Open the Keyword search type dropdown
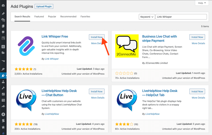This screenshot has width=212, height=135. click(x=147, y=17)
